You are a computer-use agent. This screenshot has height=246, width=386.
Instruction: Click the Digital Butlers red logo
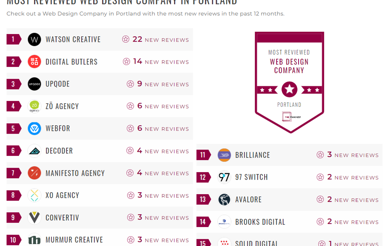[x=34, y=62]
